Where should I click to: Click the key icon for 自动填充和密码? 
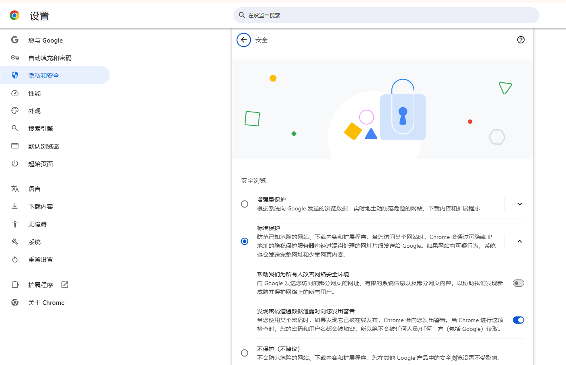click(15, 58)
